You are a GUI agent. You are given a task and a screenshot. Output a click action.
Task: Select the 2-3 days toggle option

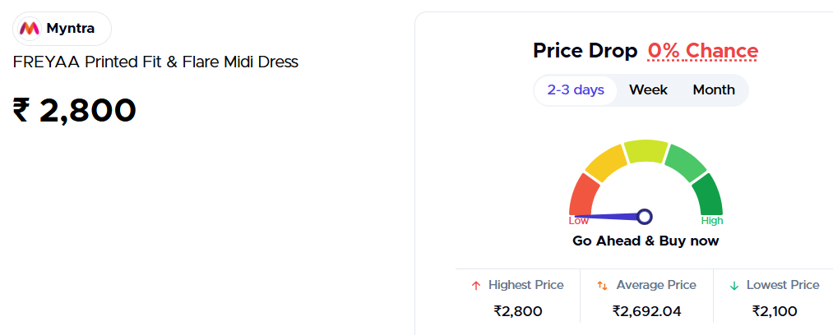(x=576, y=90)
